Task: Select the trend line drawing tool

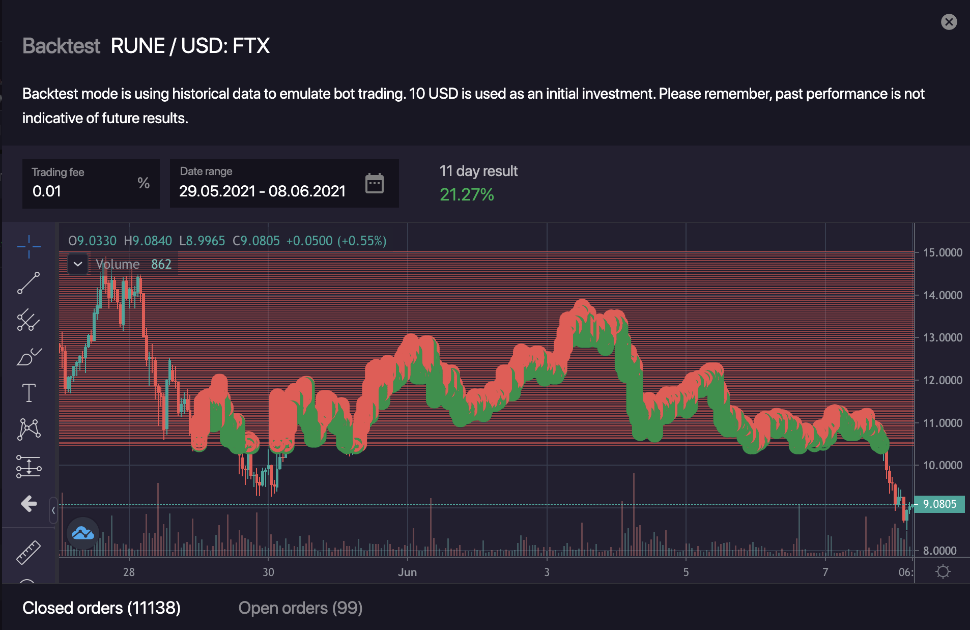Action: (28, 283)
